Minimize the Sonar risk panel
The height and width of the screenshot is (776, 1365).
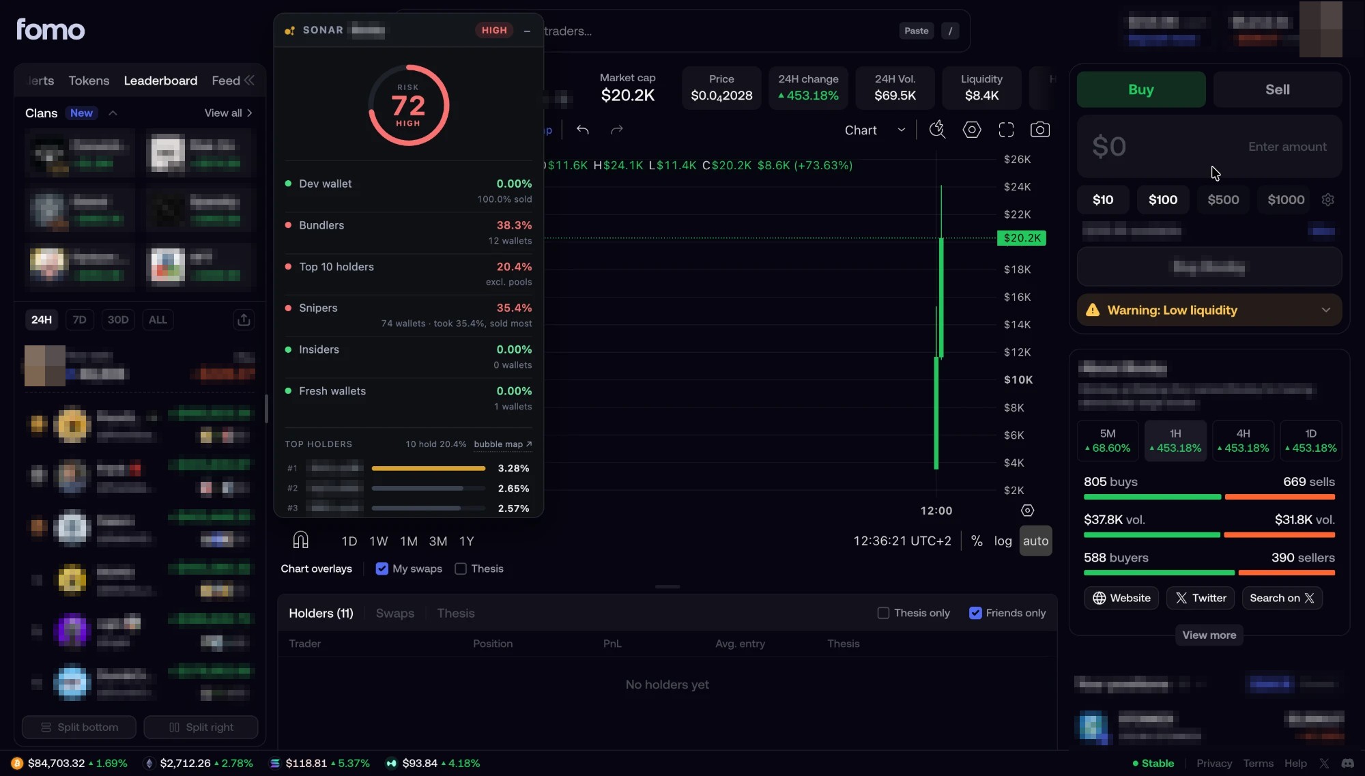[527, 31]
